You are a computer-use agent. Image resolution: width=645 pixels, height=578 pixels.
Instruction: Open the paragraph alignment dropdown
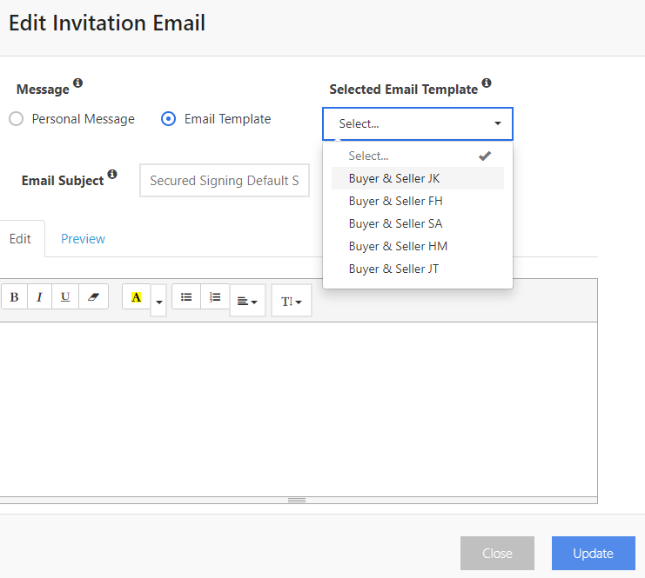[x=247, y=302]
